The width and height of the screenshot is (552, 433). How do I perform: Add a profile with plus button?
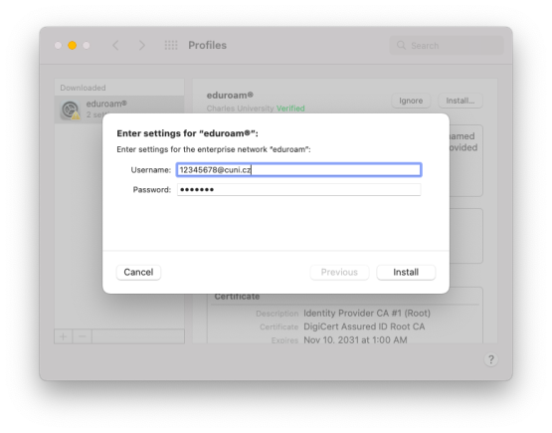tap(64, 336)
